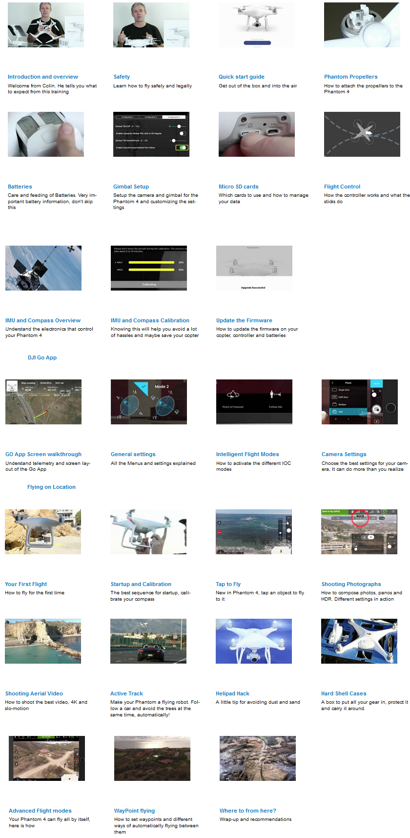
Task: Click the Gimbal Setup settings thumbnail
Action: click(x=151, y=134)
